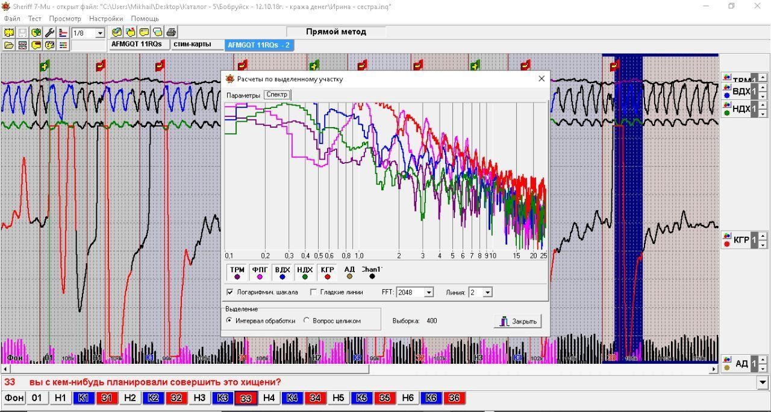Screen dimensions: 771x412
Task: Switch to the Параметры tab
Action: 243,95
